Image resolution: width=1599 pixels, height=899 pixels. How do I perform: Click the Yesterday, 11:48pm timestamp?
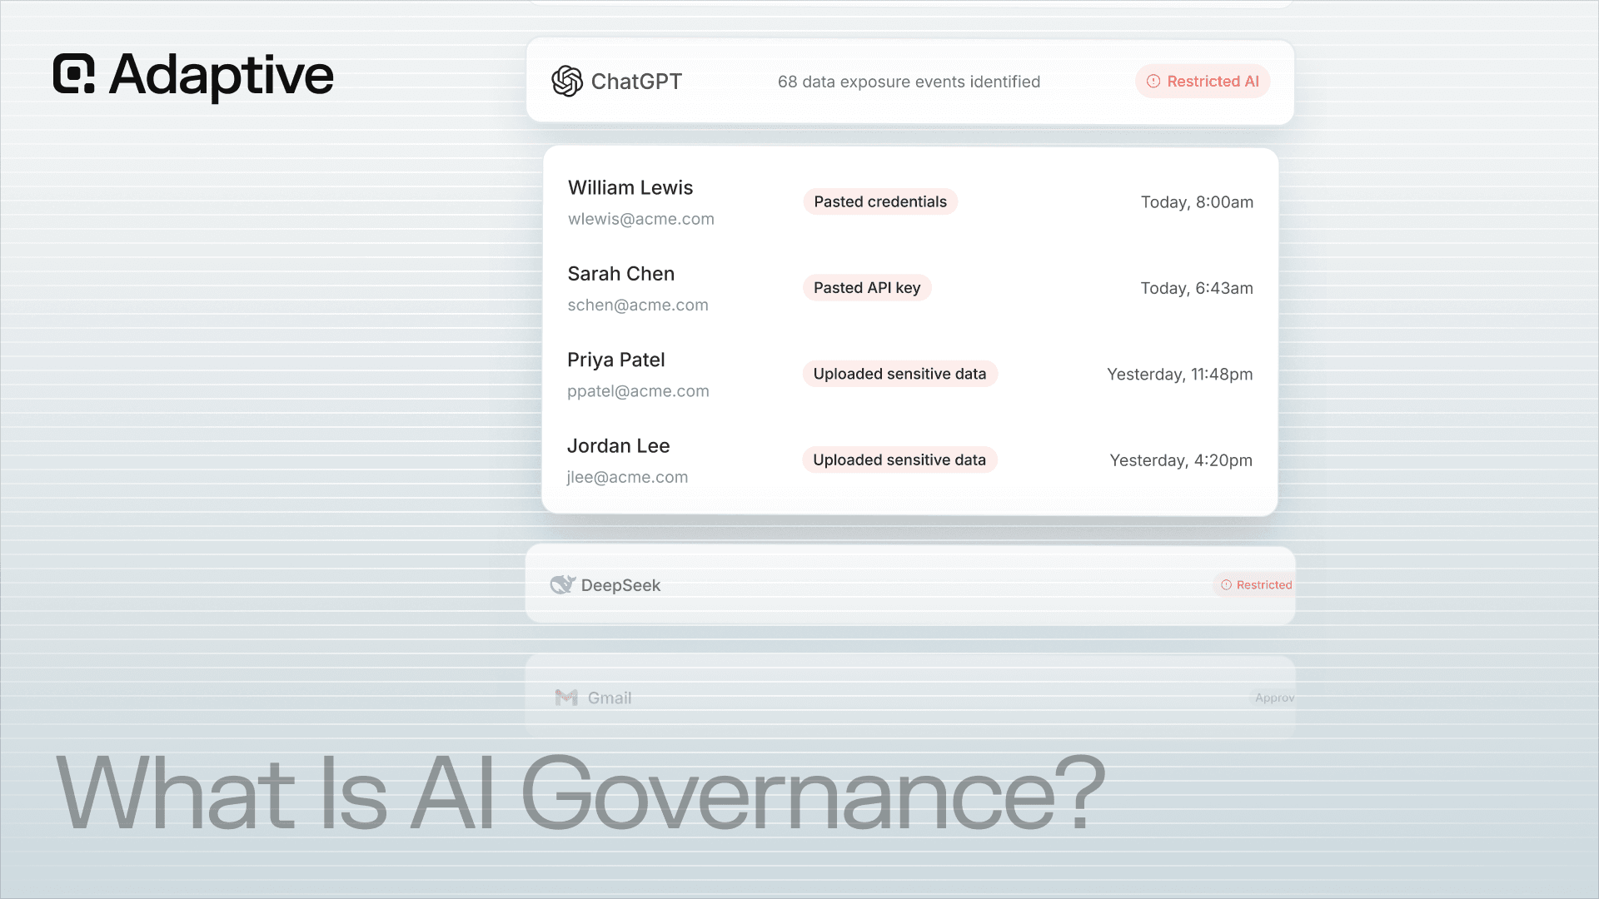coord(1179,375)
